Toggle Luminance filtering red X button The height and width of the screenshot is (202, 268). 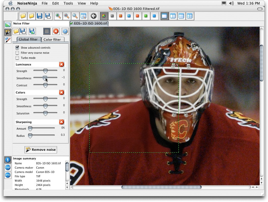62,64
